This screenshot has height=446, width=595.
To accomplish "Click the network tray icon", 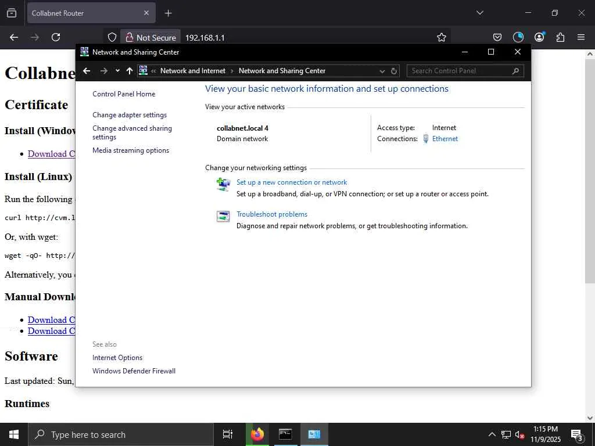I will pos(506,434).
